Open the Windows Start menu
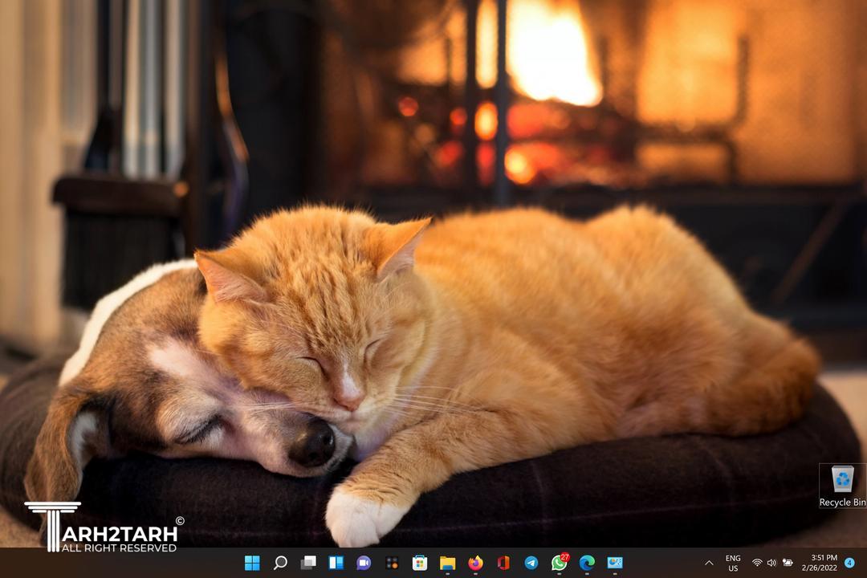Viewport: 867px width, 578px height. point(252,563)
